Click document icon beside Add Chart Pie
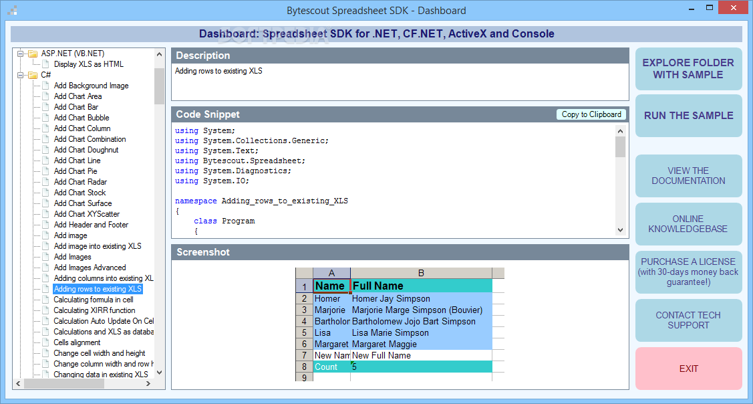The height and width of the screenshot is (404, 753). point(45,171)
